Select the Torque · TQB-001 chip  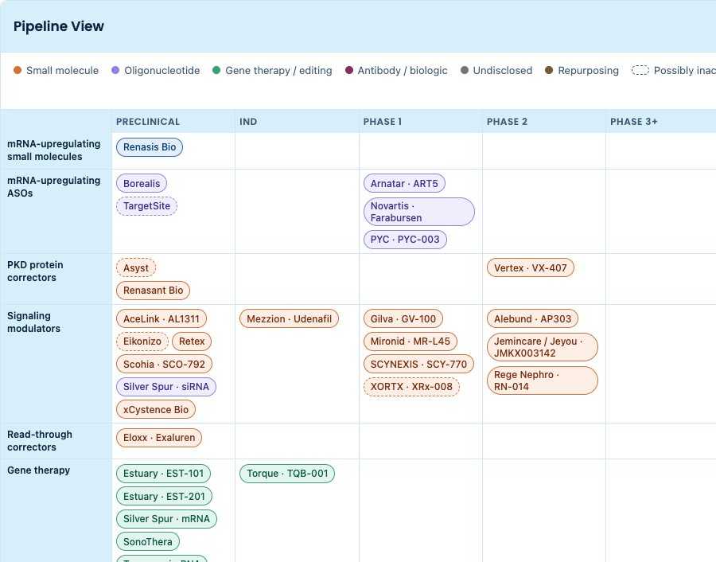click(x=287, y=474)
